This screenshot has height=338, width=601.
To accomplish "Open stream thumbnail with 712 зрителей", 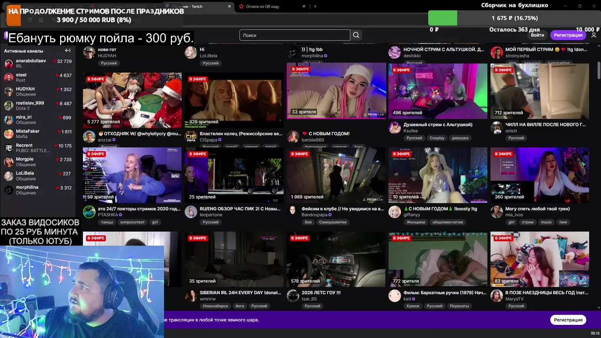I will [539, 91].
